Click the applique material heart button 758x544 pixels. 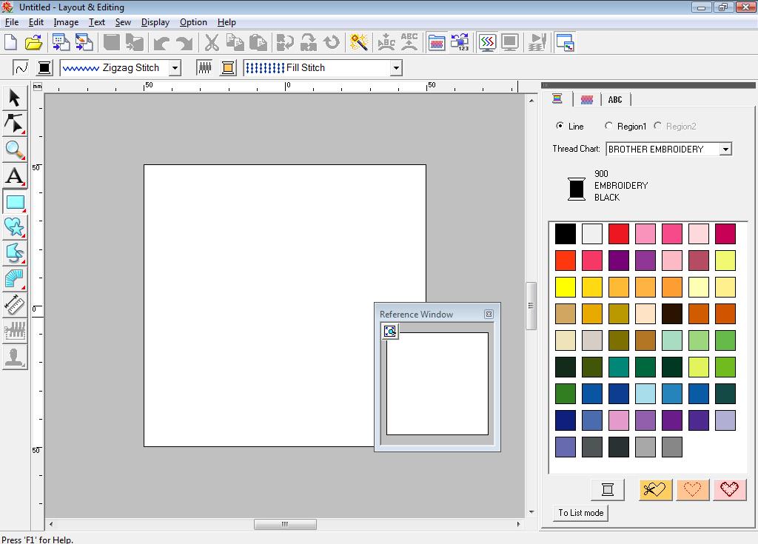pos(655,490)
